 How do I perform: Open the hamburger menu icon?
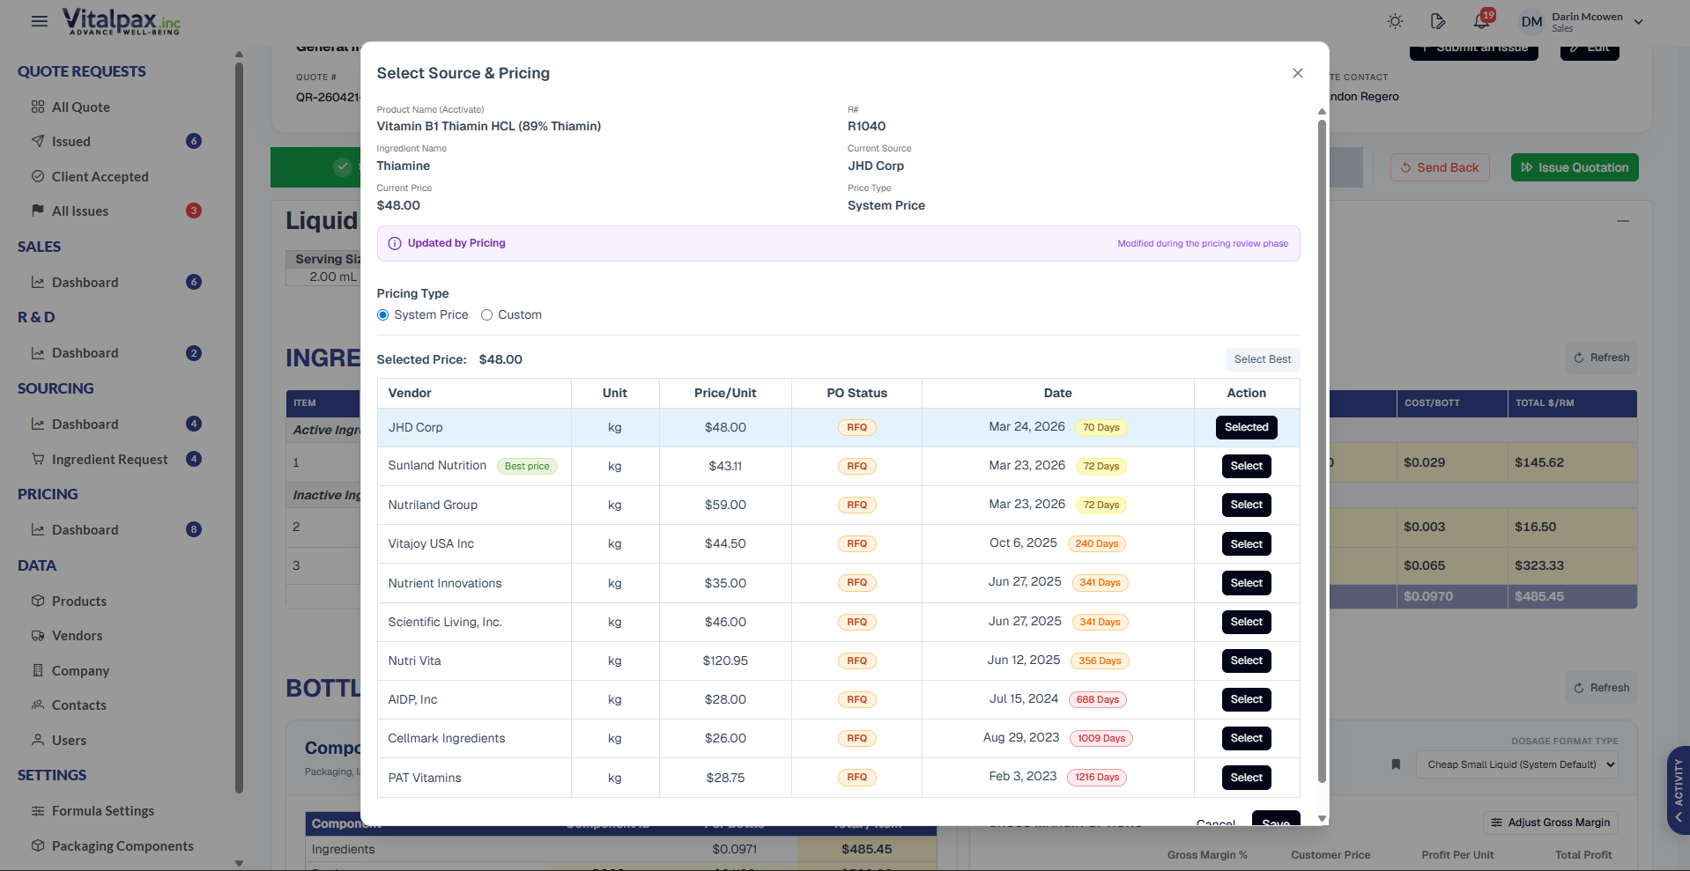point(40,21)
